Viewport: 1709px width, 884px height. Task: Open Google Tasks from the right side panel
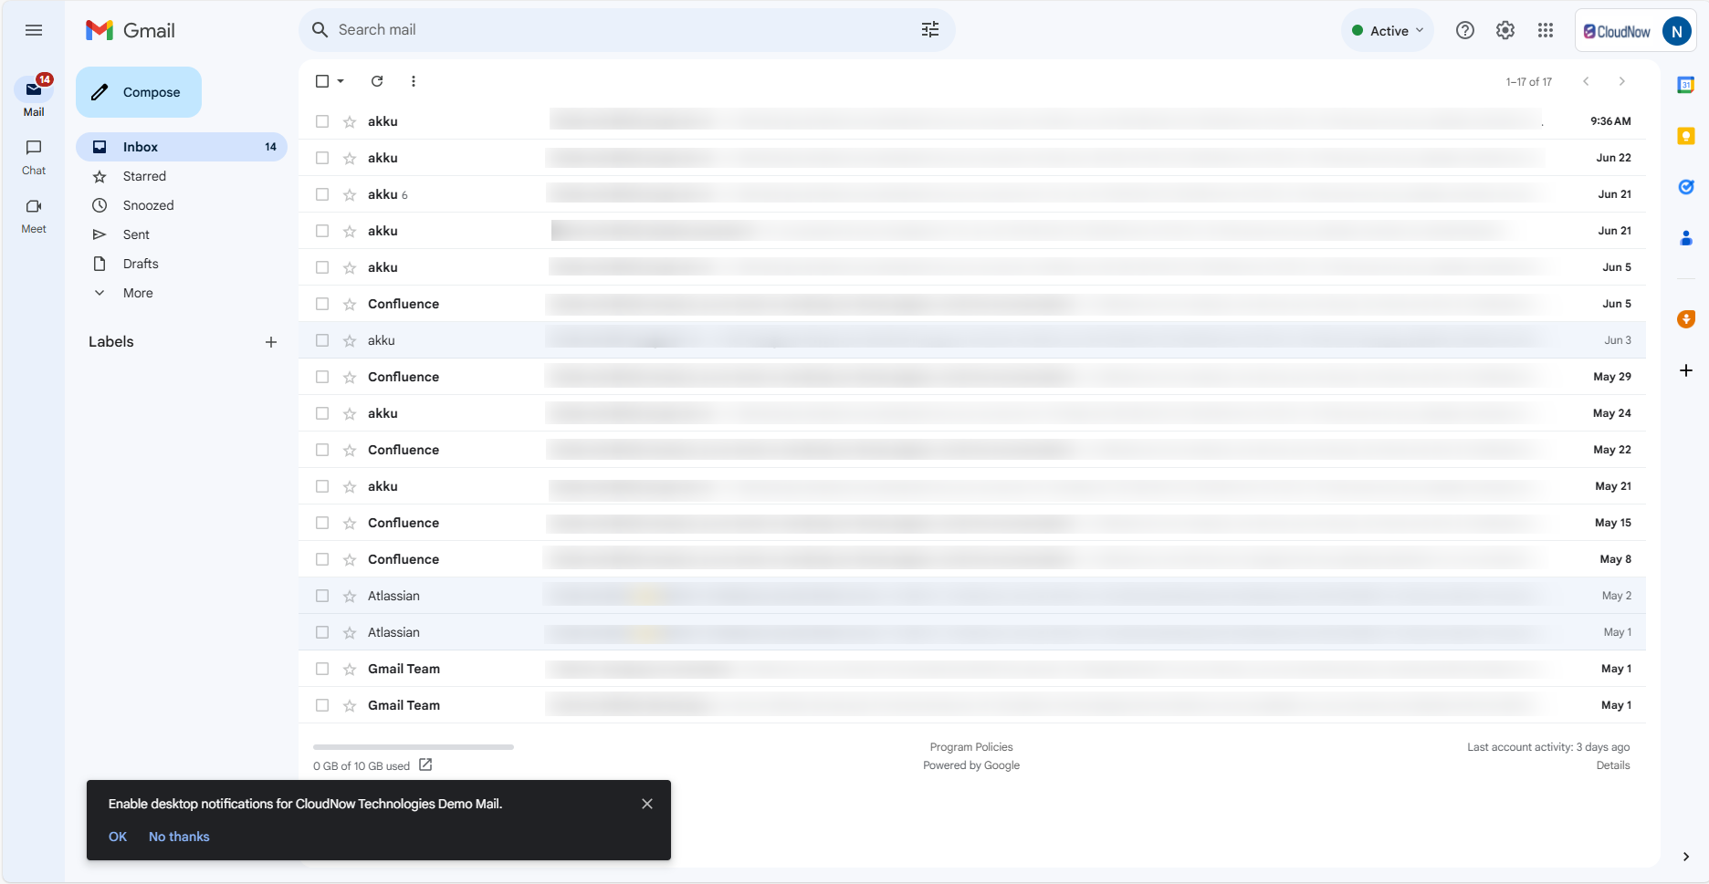coord(1686,187)
